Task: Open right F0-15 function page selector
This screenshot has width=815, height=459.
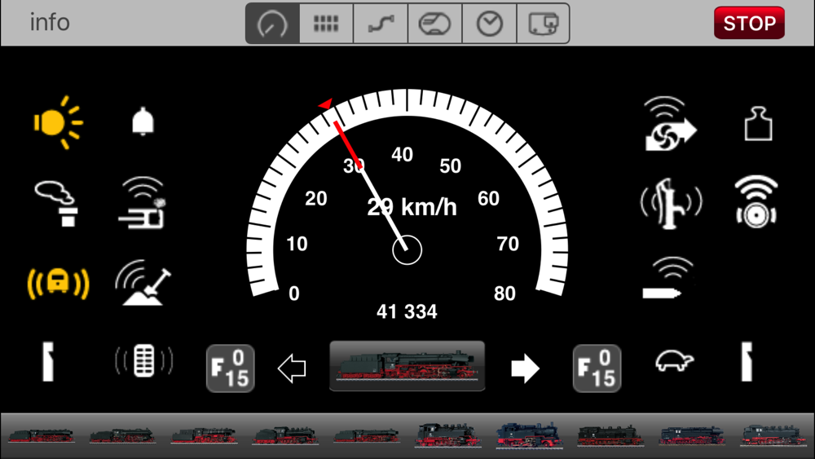Action: pyautogui.click(x=597, y=368)
